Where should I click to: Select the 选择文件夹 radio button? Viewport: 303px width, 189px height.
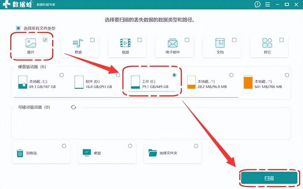(x=196, y=146)
